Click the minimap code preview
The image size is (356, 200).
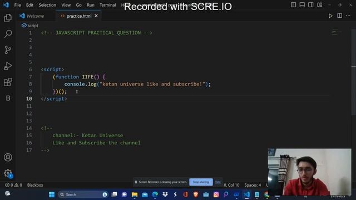point(337,32)
